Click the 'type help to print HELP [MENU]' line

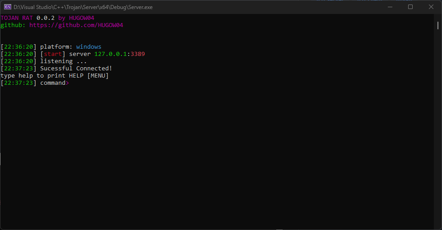[55, 76]
